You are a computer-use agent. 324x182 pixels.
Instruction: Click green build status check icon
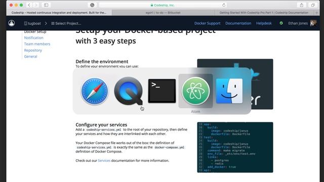pyautogui.click(x=281, y=23)
